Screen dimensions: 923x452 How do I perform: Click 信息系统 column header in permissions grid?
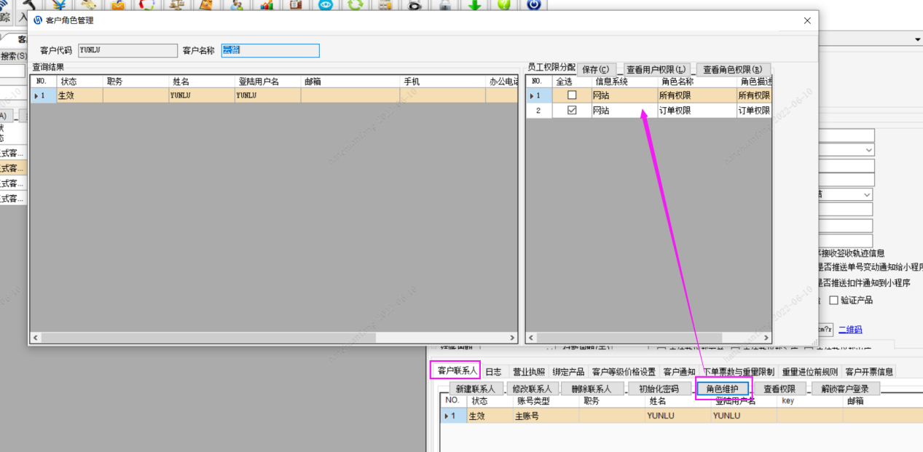pyautogui.click(x=624, y=82)
